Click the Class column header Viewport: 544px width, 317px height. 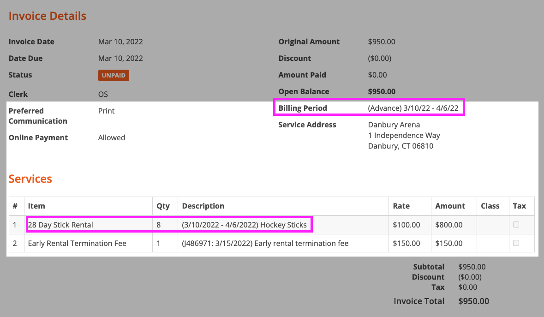click(x=490, y=206)
